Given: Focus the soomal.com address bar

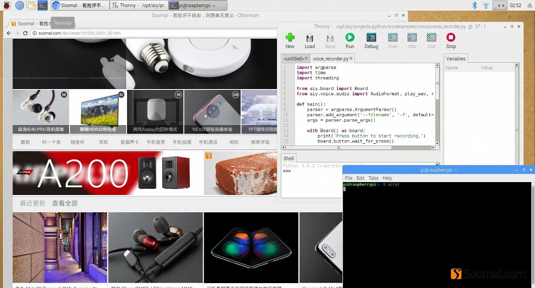Looking at the screenshot, I should (153, 33).
